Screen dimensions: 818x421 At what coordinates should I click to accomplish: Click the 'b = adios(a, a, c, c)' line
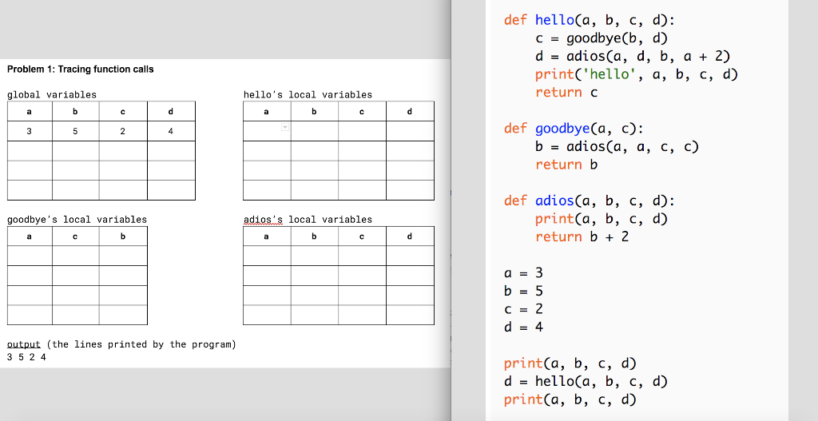(x=617, y=147)
